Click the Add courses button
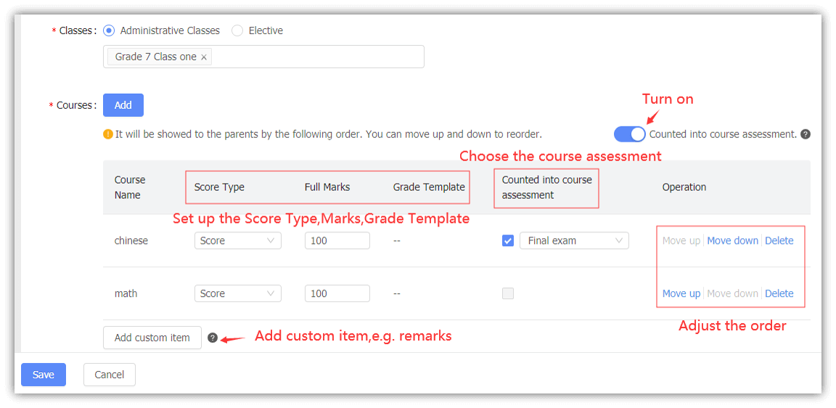The height and width of the screenshot is (408, 836). click(x=123, y=105)
